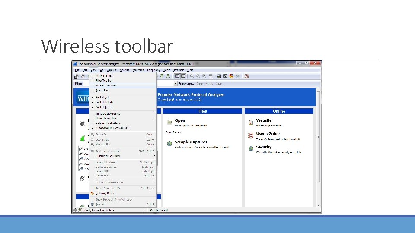This screenshot has width=415, height=233.
Task: Click the Expression... filter button
Action: coord(186,83)
